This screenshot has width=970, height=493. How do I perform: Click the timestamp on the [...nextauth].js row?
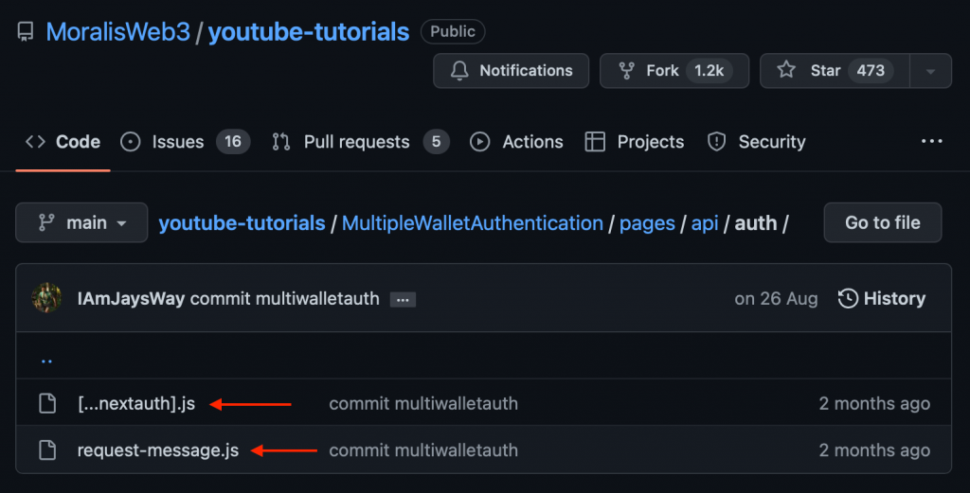click(x=874, y=403)
